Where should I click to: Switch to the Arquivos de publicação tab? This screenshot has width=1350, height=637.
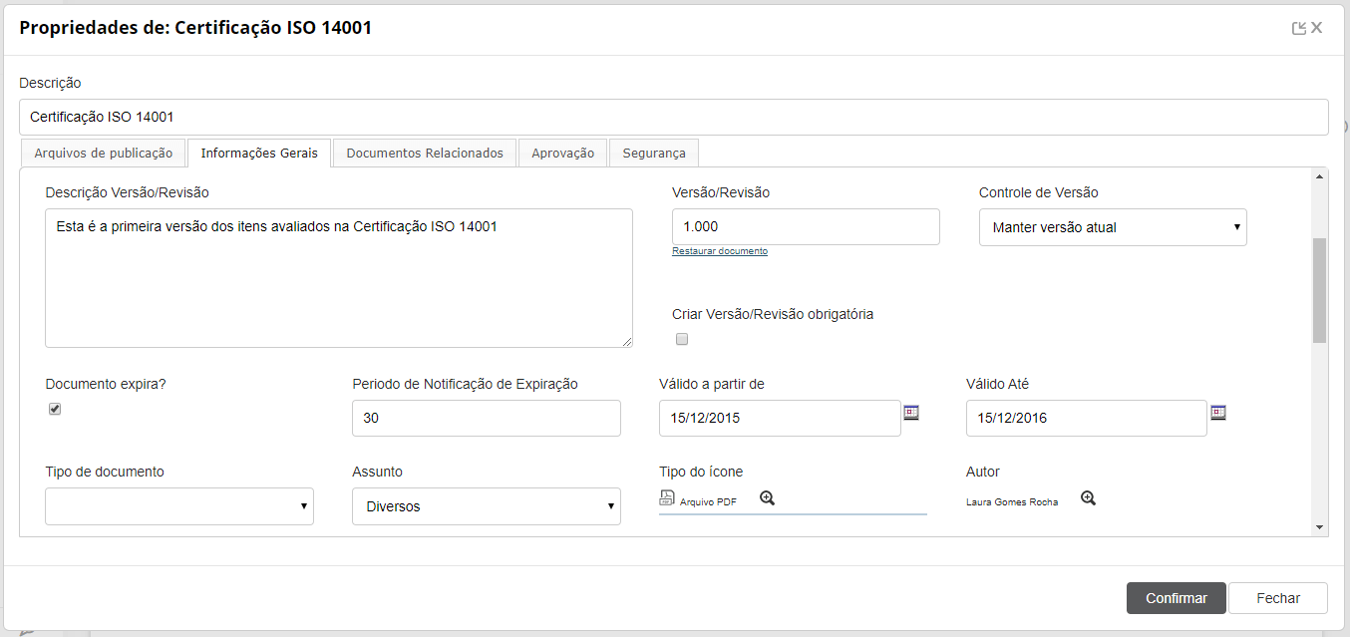click(103, 153)
